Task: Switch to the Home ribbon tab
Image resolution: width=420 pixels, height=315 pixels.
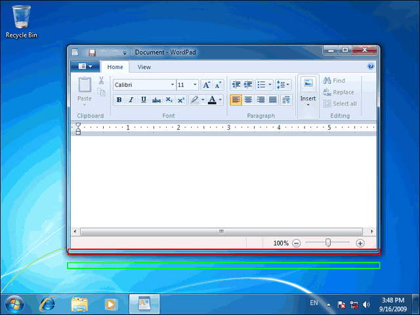Action: (115, 67)
